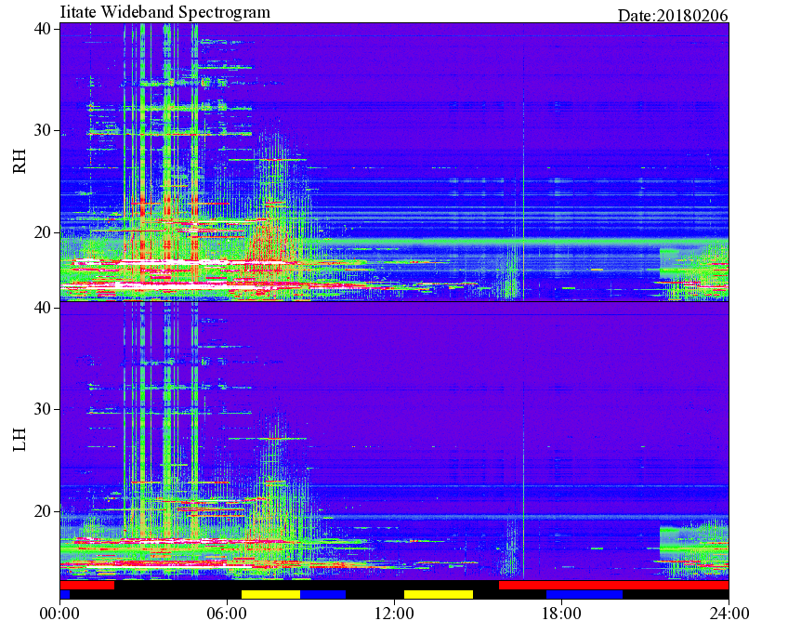Screen dimensions: 788x621
Task: Click the 06:00 time axis label
Action: pyautogui.click(x=227, y=613)
